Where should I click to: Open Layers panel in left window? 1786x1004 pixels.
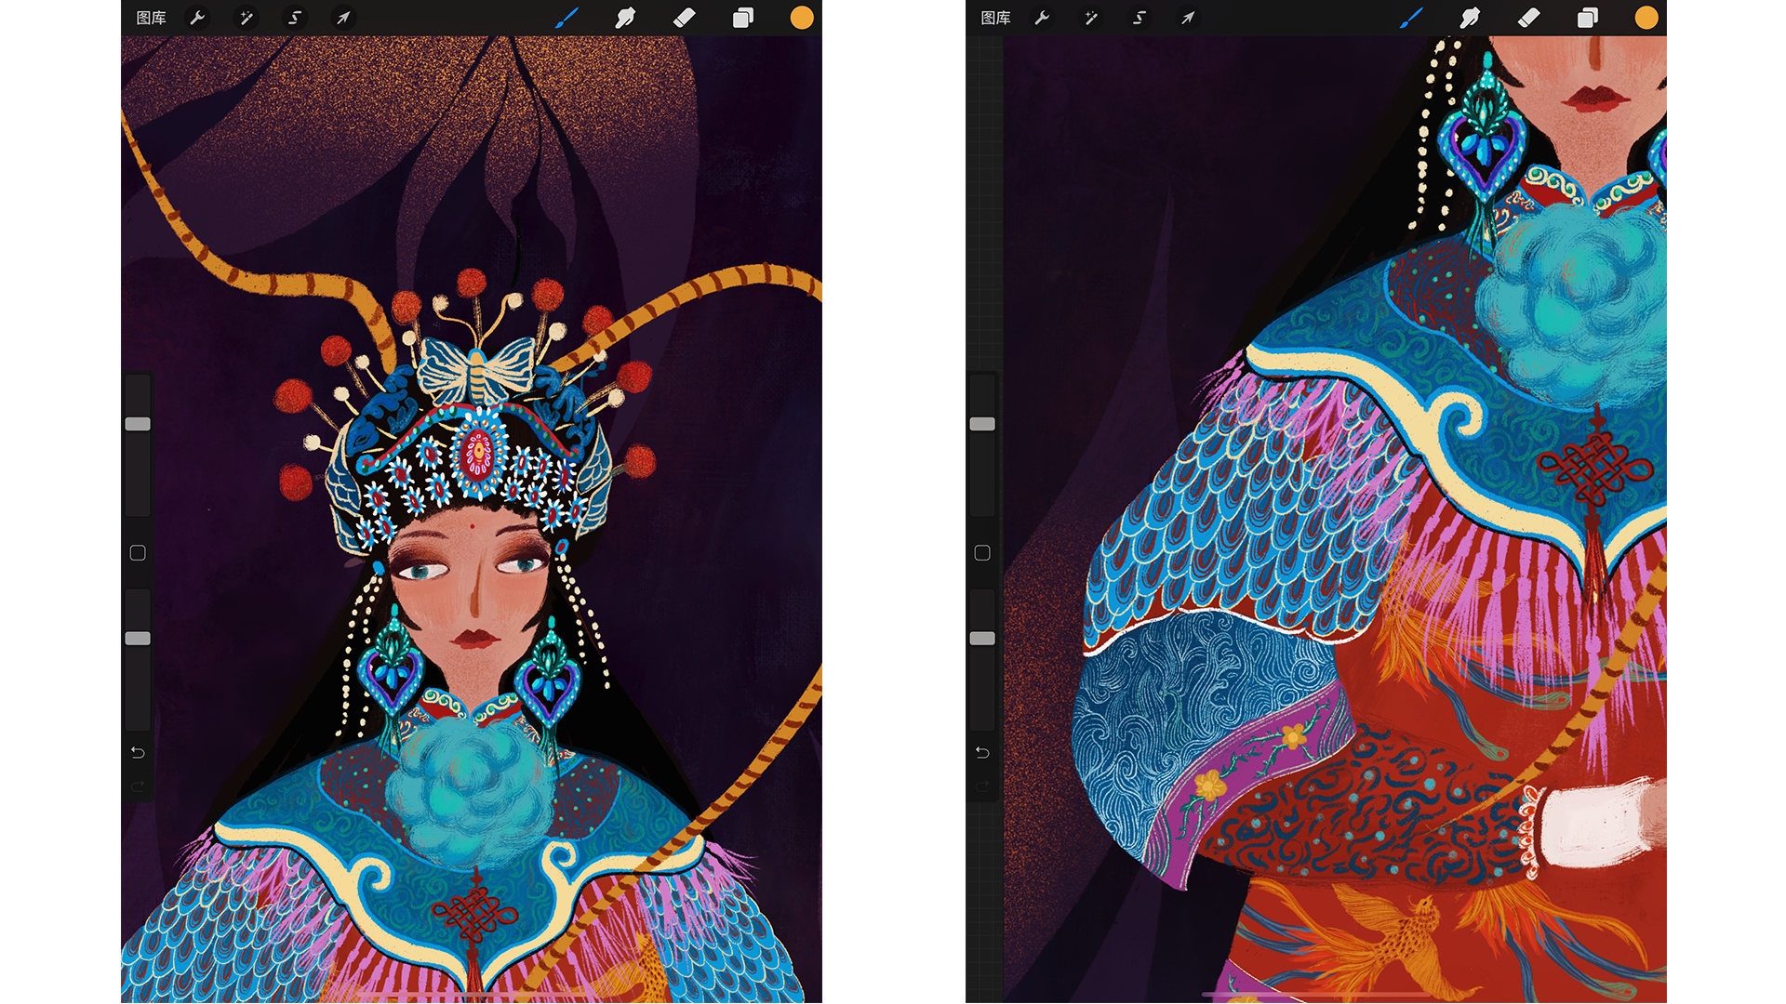(x=742, y=18)
